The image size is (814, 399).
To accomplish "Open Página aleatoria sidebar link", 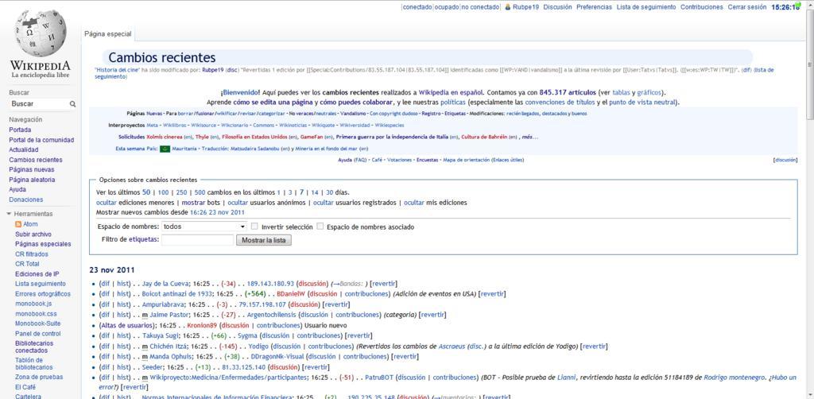I will pyautogui.click(x=32, y=180).
